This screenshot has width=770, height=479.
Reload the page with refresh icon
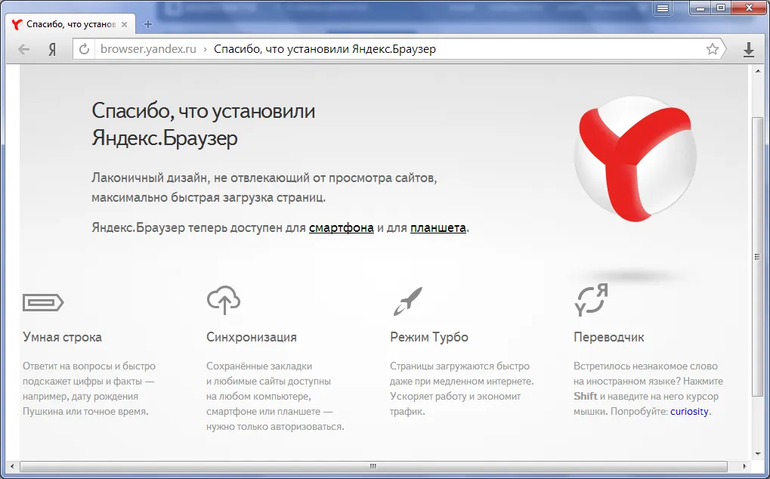(85, 49)
